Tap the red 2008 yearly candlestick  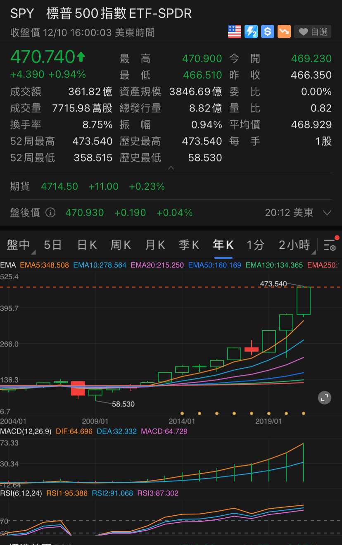pyautogui.click(x=78, y=388)
